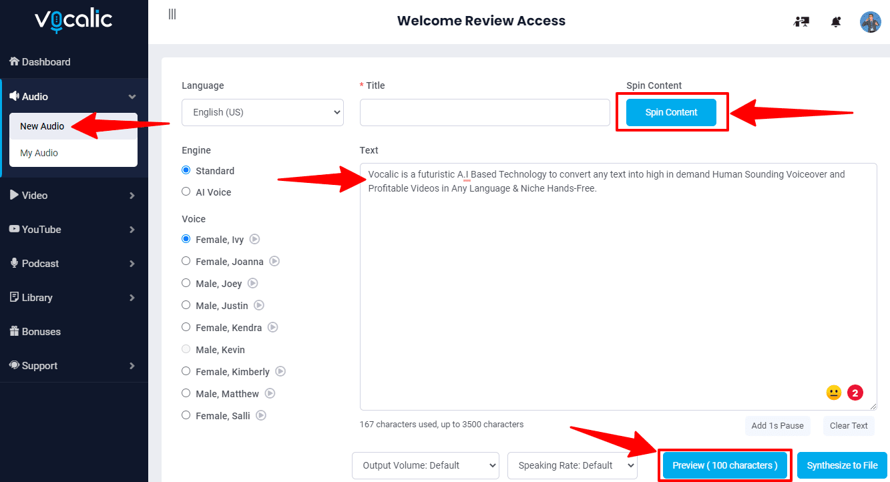Click the neutral face emoji in text box
The image size is (890, 482).
point(834,393)
